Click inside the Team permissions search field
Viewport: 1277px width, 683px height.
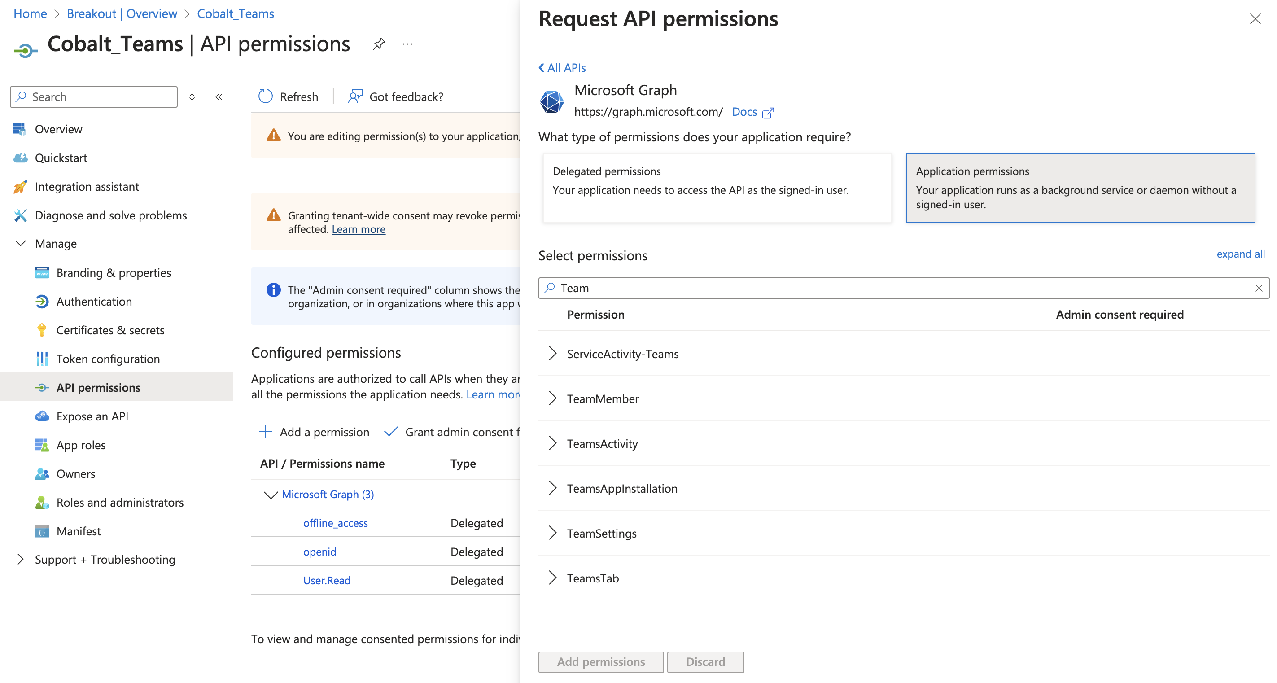pos(793,288)
